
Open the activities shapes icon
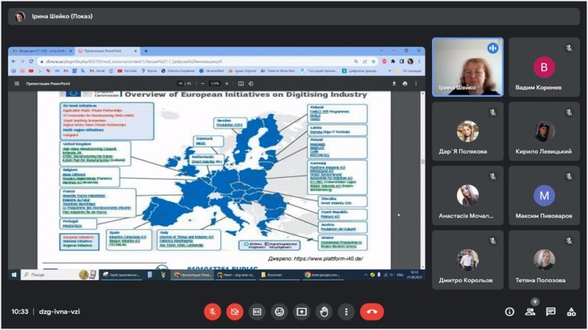[571, 312]
